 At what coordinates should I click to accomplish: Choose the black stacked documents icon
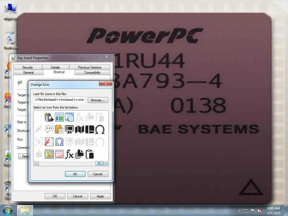[79, 154]
